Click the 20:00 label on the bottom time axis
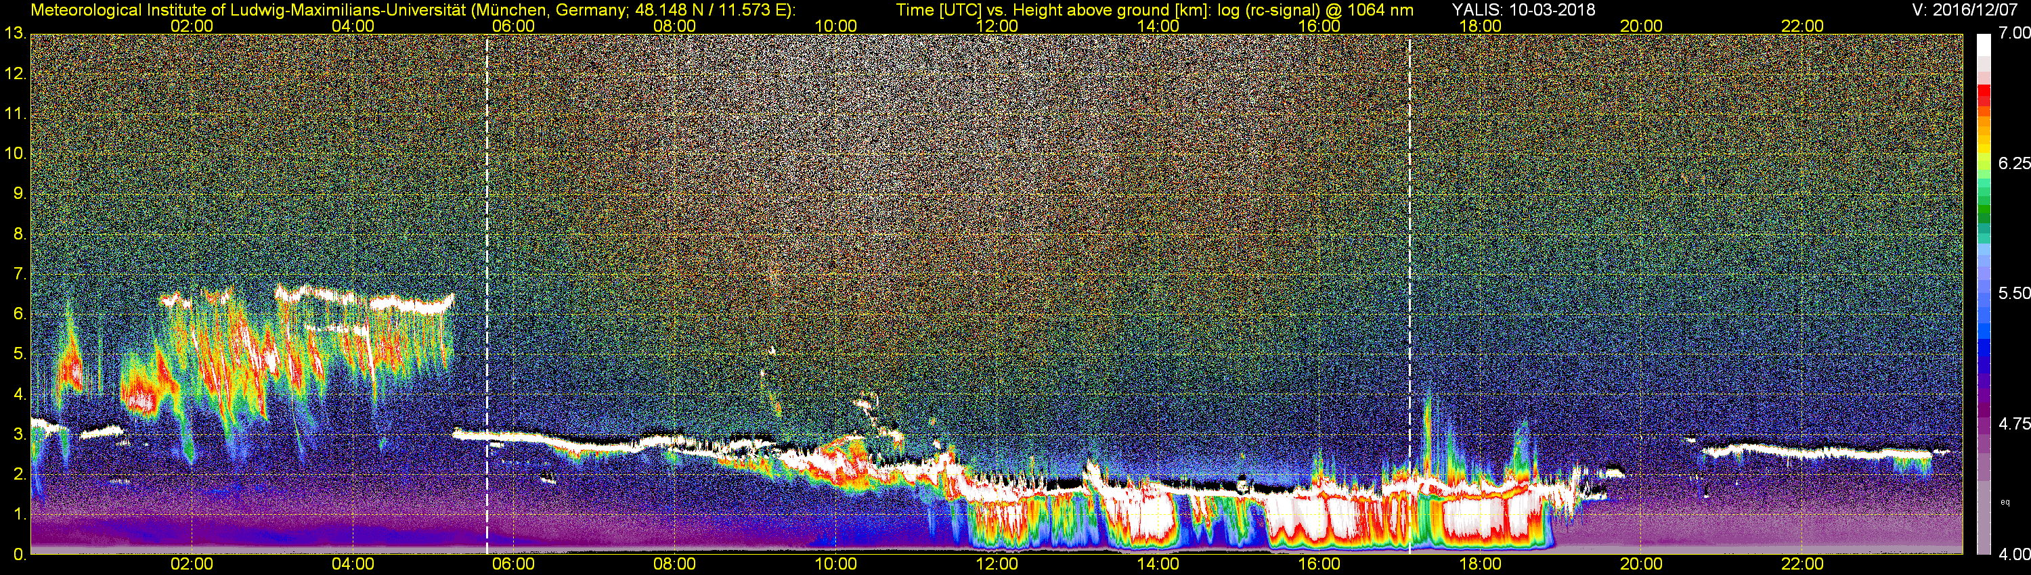2031x575 pixels. click(x=1642, y=564)
